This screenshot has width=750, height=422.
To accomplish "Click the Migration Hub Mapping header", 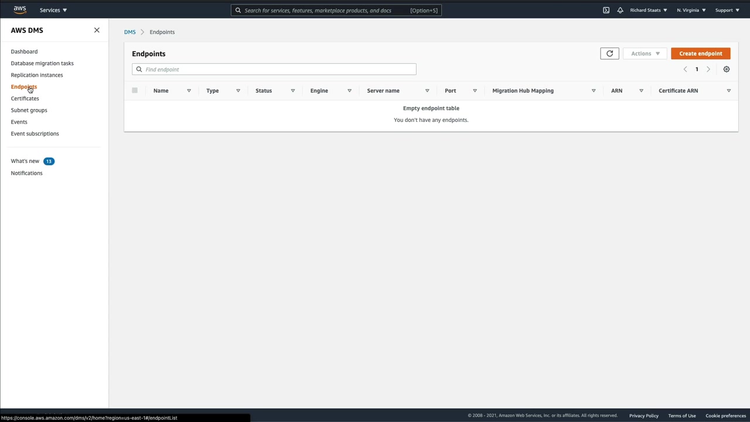I will pyautogui.click(x=523, y=91).
